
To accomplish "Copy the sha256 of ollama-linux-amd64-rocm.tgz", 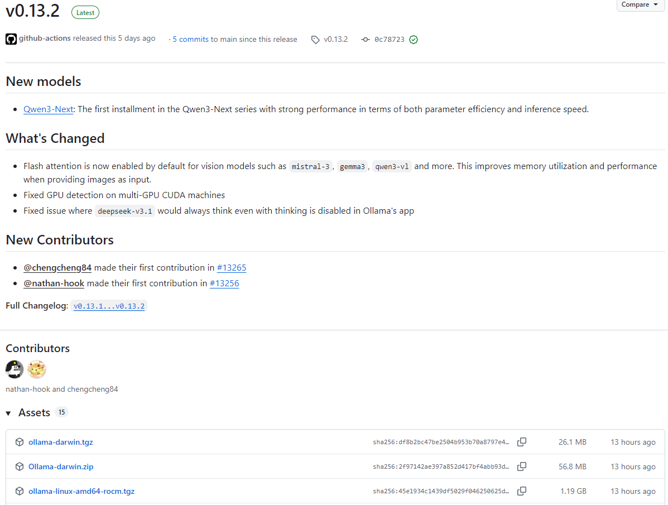I will click(522, 491).
